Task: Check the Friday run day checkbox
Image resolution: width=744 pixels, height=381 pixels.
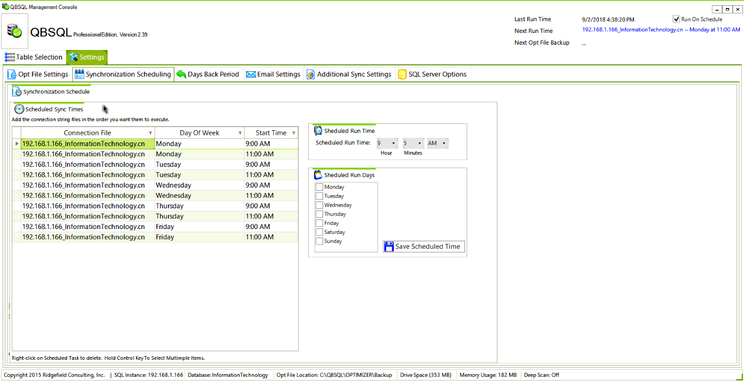Action: (319, 223)
